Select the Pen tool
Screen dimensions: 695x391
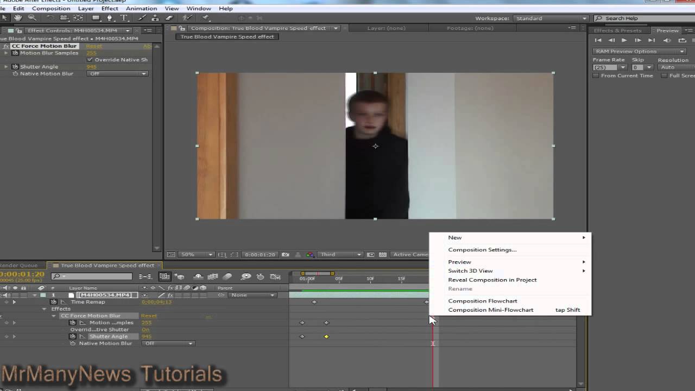tap(110, 18)
